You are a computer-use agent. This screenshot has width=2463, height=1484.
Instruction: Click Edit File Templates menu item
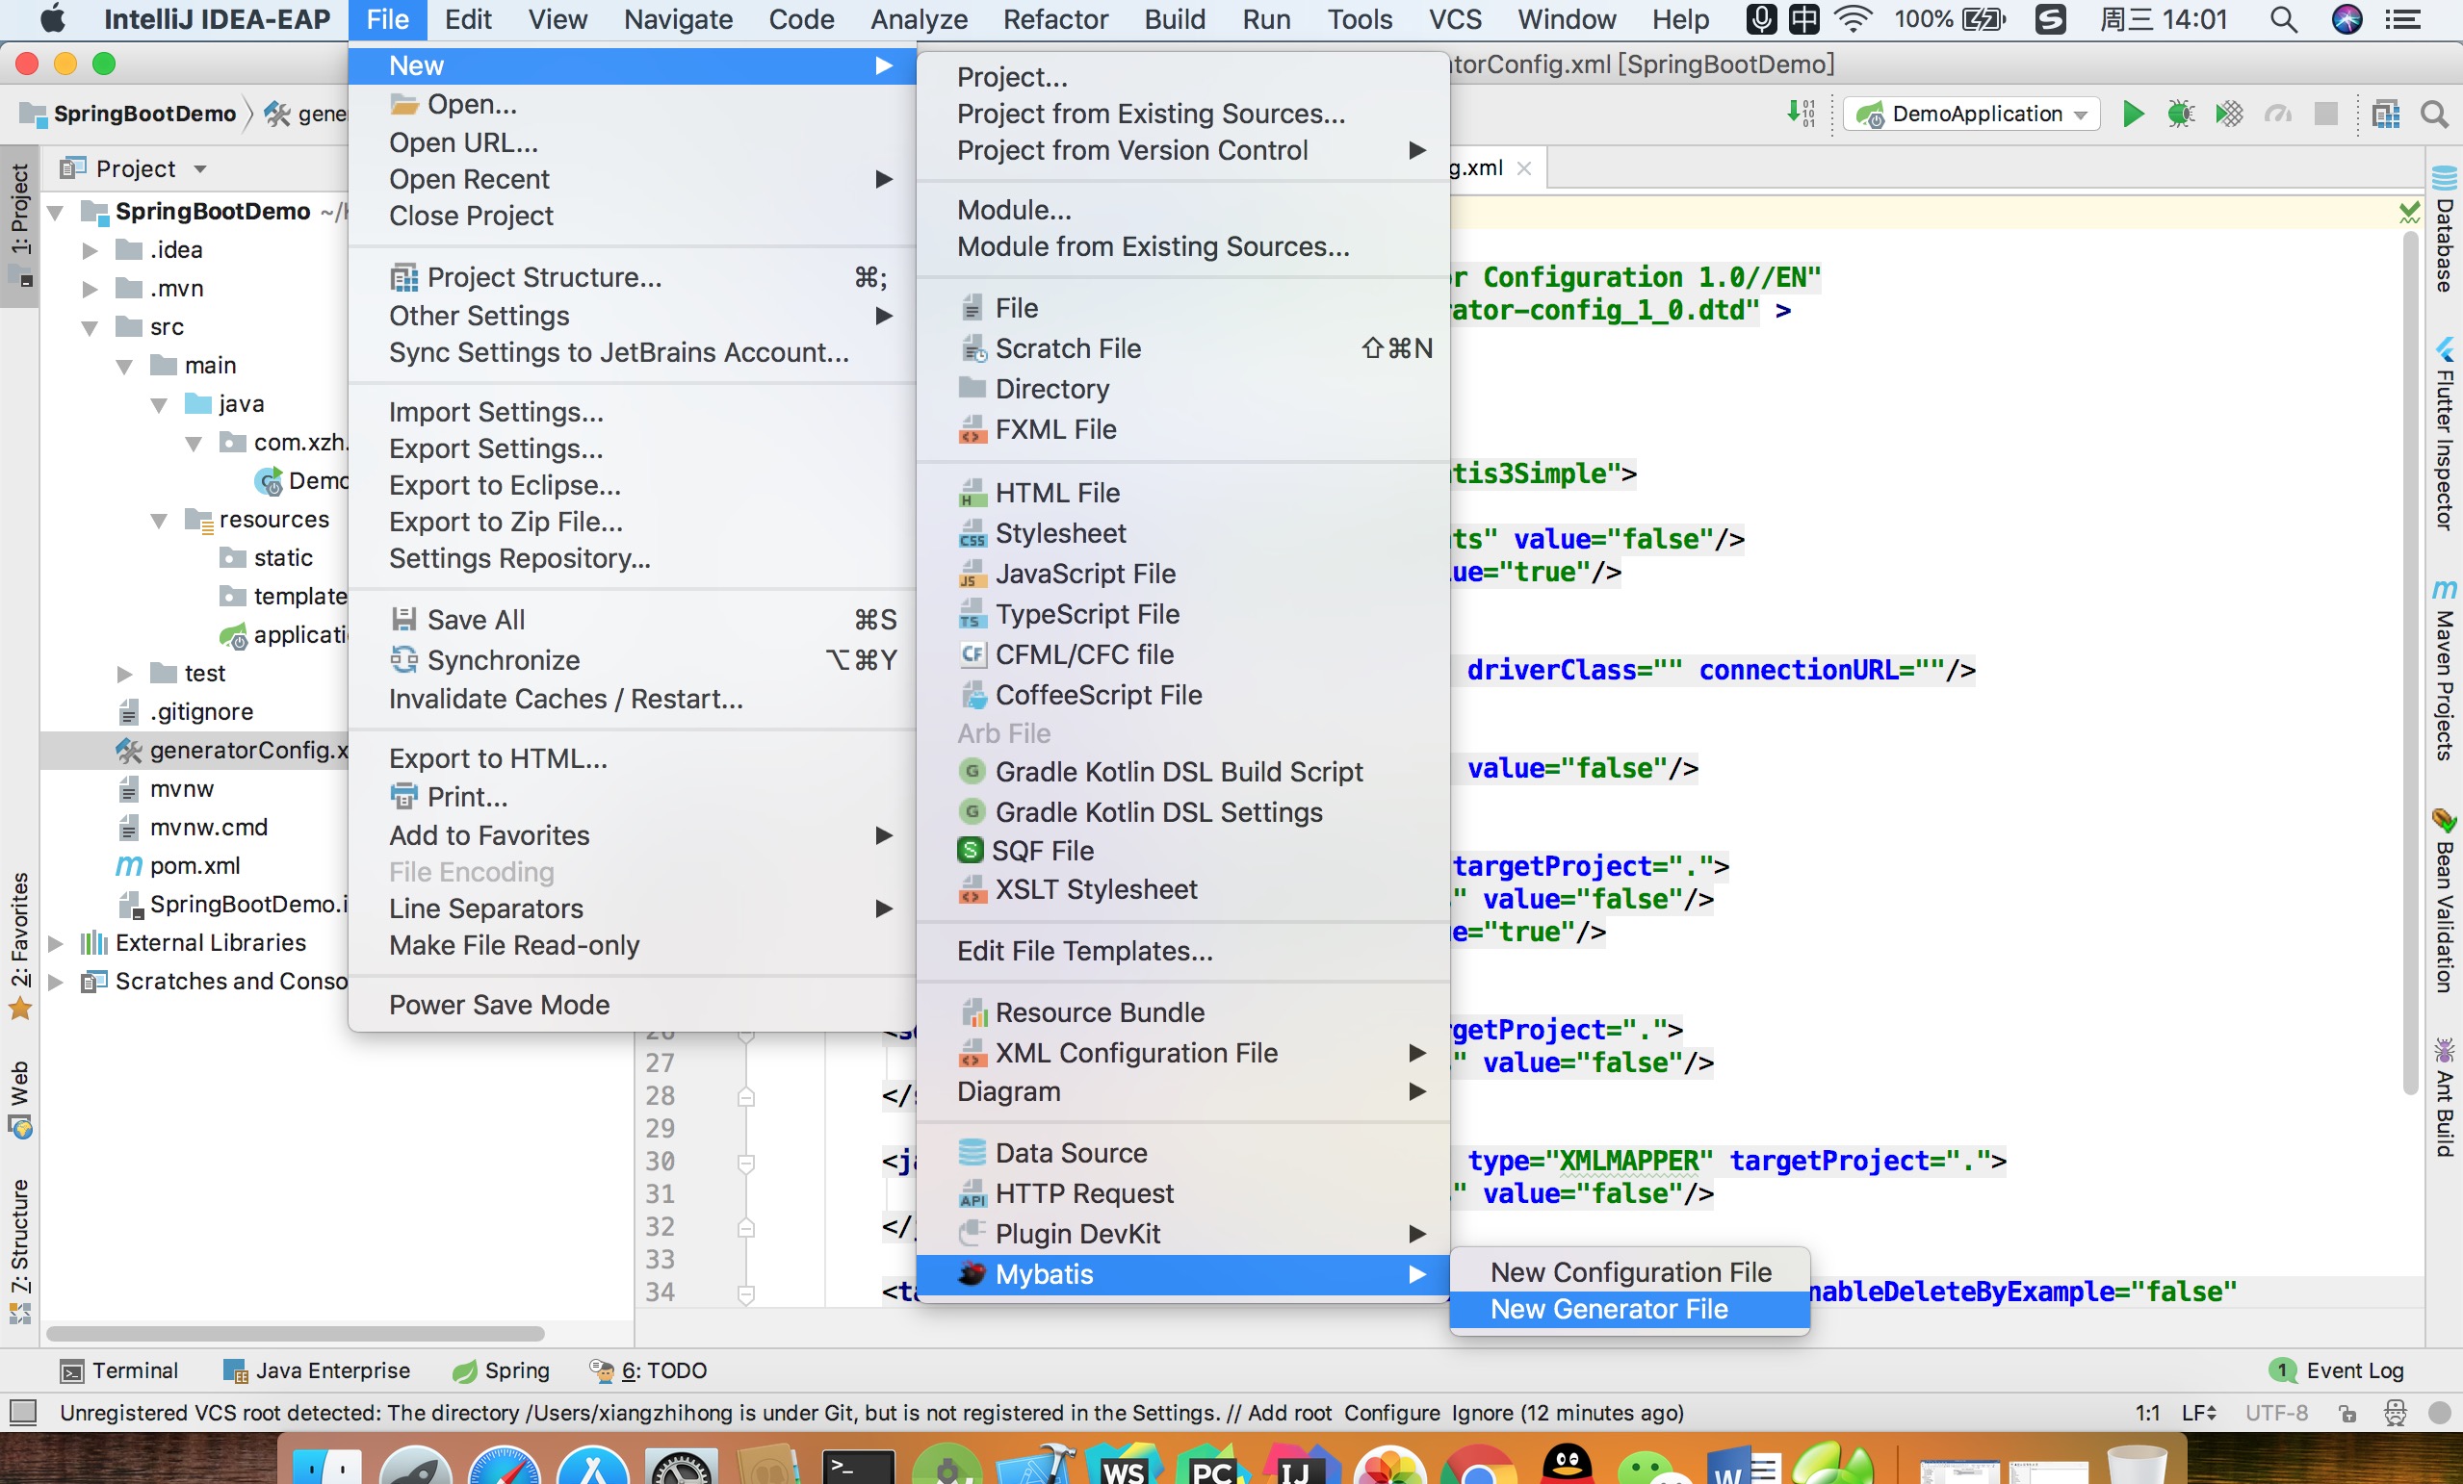[x=1182, y=951]
